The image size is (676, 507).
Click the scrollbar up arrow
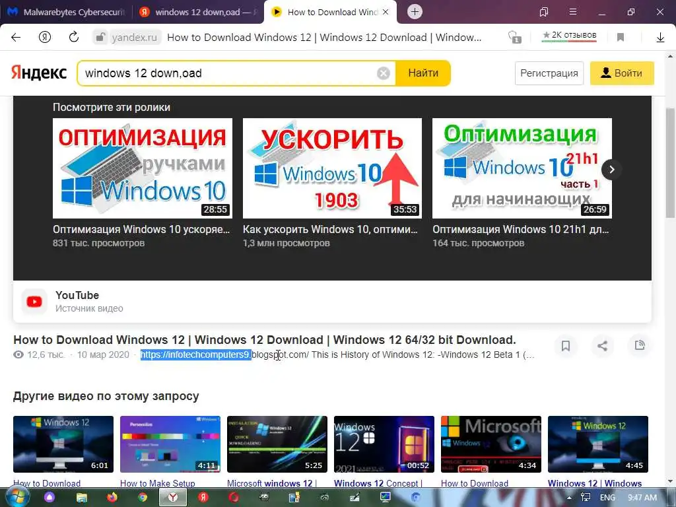(671, 56)
